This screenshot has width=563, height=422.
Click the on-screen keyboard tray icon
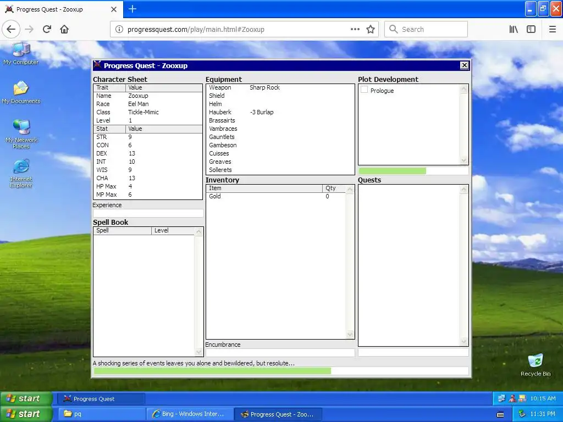point(500,414)
